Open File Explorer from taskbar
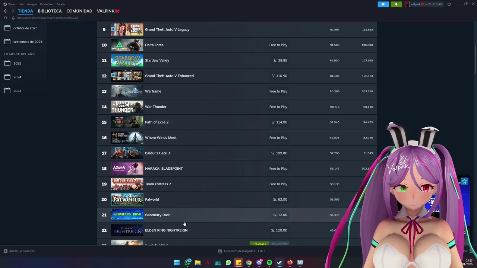The height and width of the screenshot is (268, 477). click(x=198, y=262)
